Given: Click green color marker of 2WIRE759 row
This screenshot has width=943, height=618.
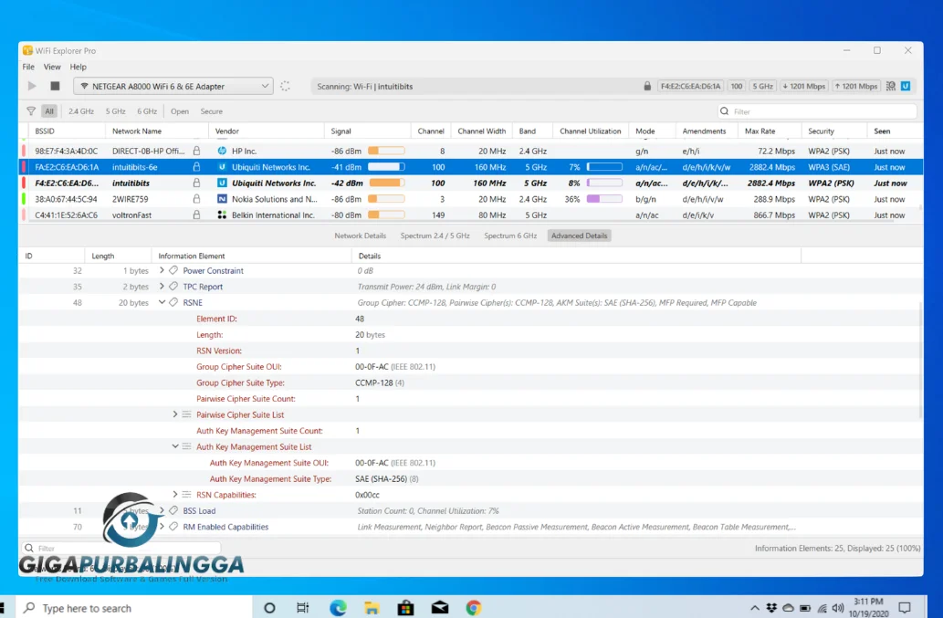Looking at the screenshot, I should tap(24, 199).
